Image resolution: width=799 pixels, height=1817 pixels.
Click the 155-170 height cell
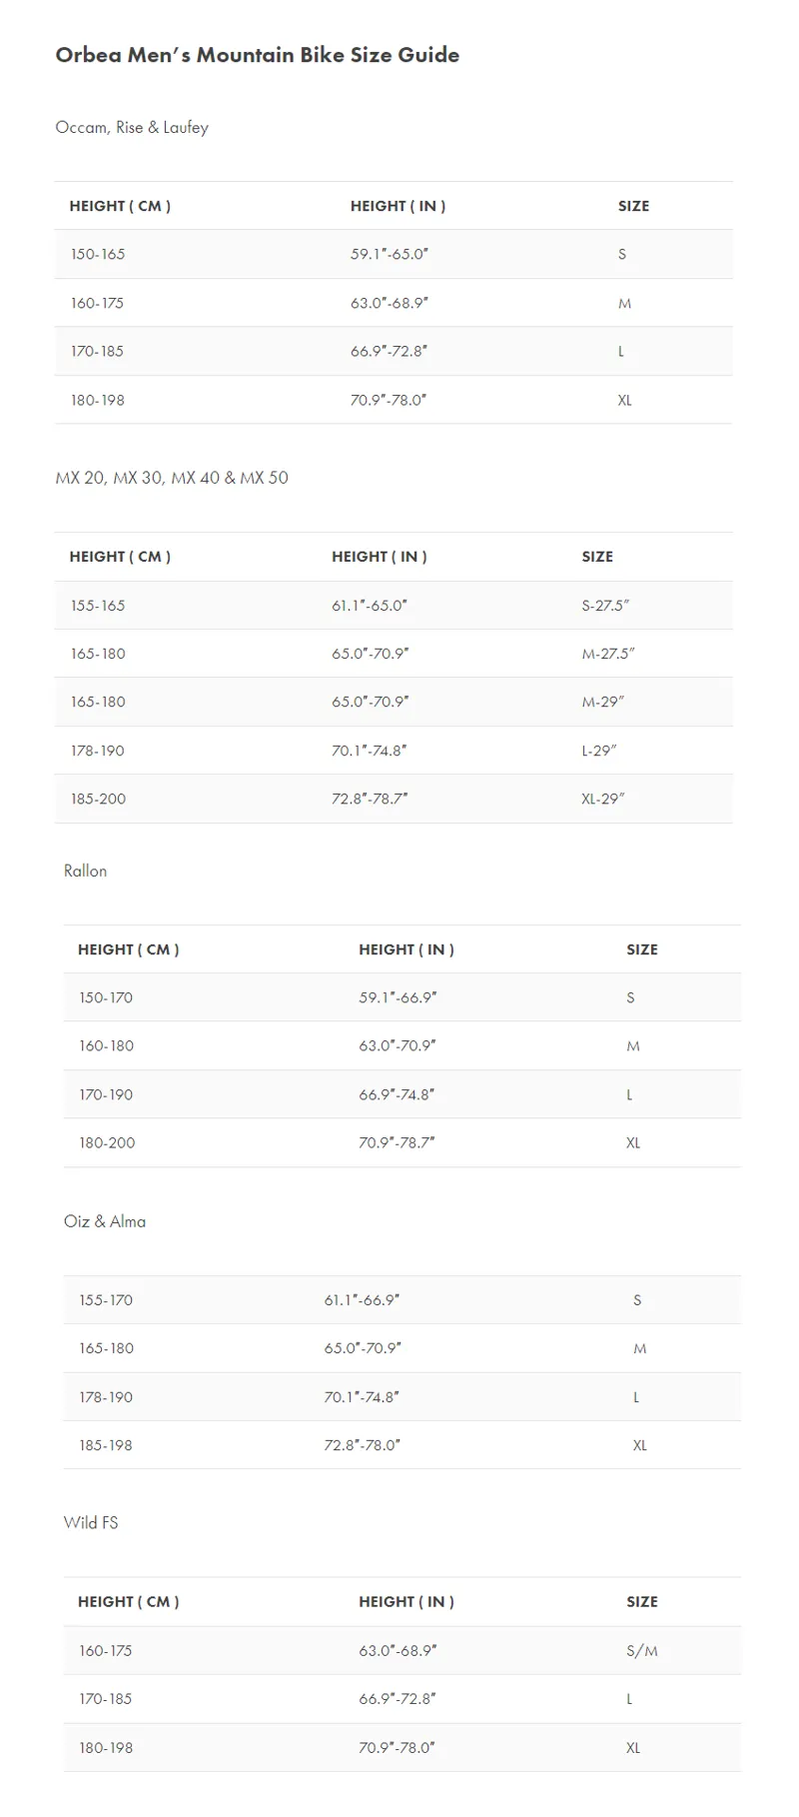[106, 1300]
